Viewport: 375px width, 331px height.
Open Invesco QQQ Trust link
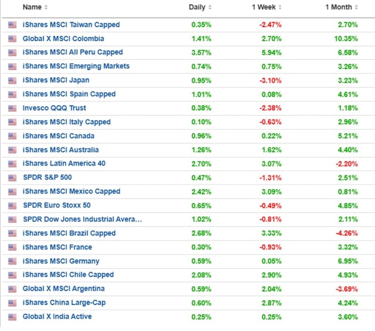[54, 108]
